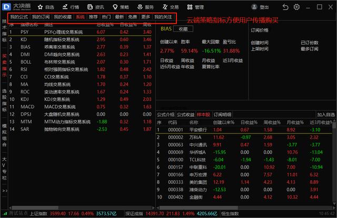
Task: Click the user avatar login icon
Action: 254,7
